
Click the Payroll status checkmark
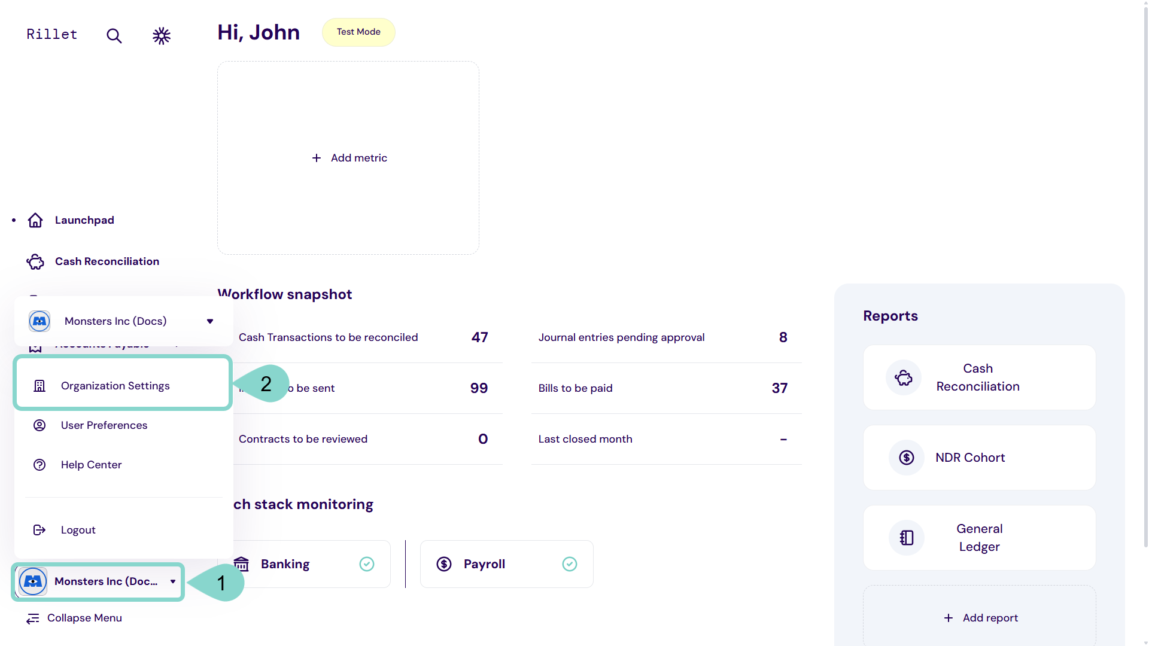[570, 564]
